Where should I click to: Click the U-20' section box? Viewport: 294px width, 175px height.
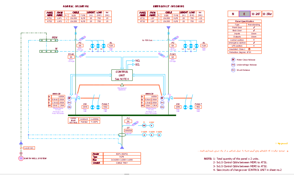[256, 14]
